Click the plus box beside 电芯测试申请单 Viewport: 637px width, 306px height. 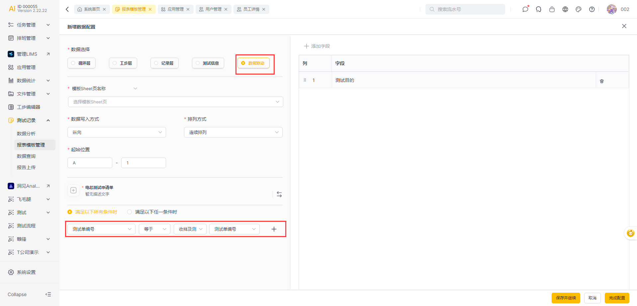tap(73, 190)
